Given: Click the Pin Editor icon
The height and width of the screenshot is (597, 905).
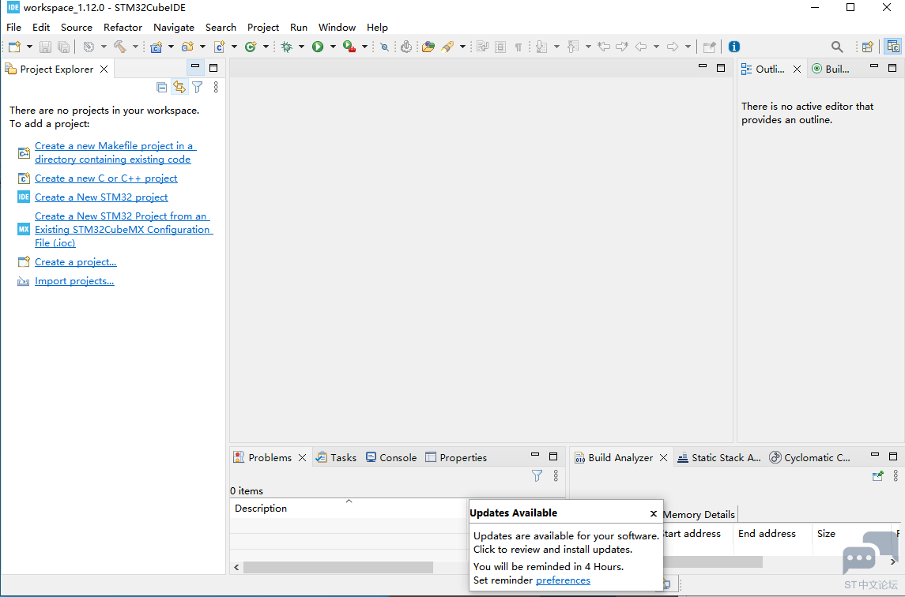Looking at the screenshot, I should (709, 47).
